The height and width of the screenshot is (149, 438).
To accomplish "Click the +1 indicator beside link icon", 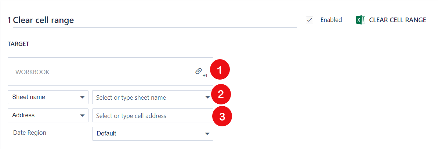I will 205,76.
